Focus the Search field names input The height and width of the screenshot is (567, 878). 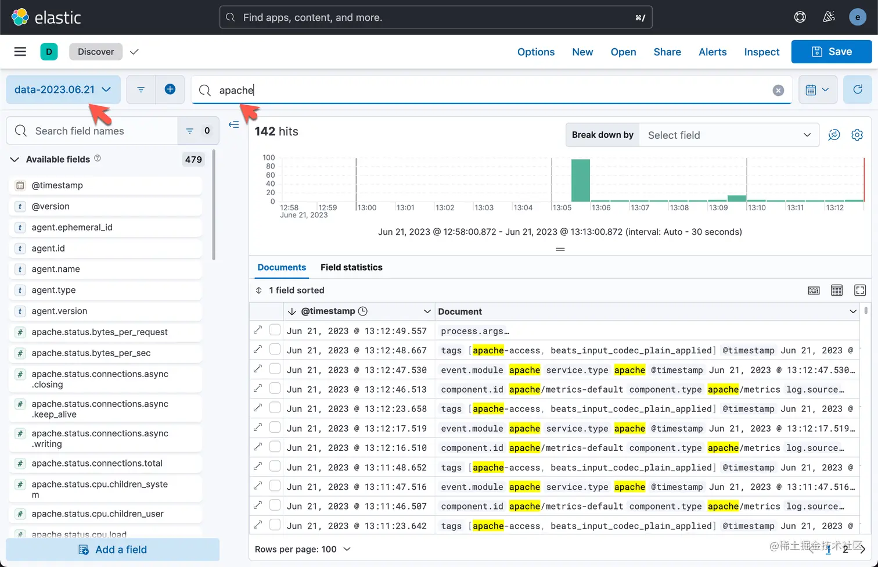(92, 131)
